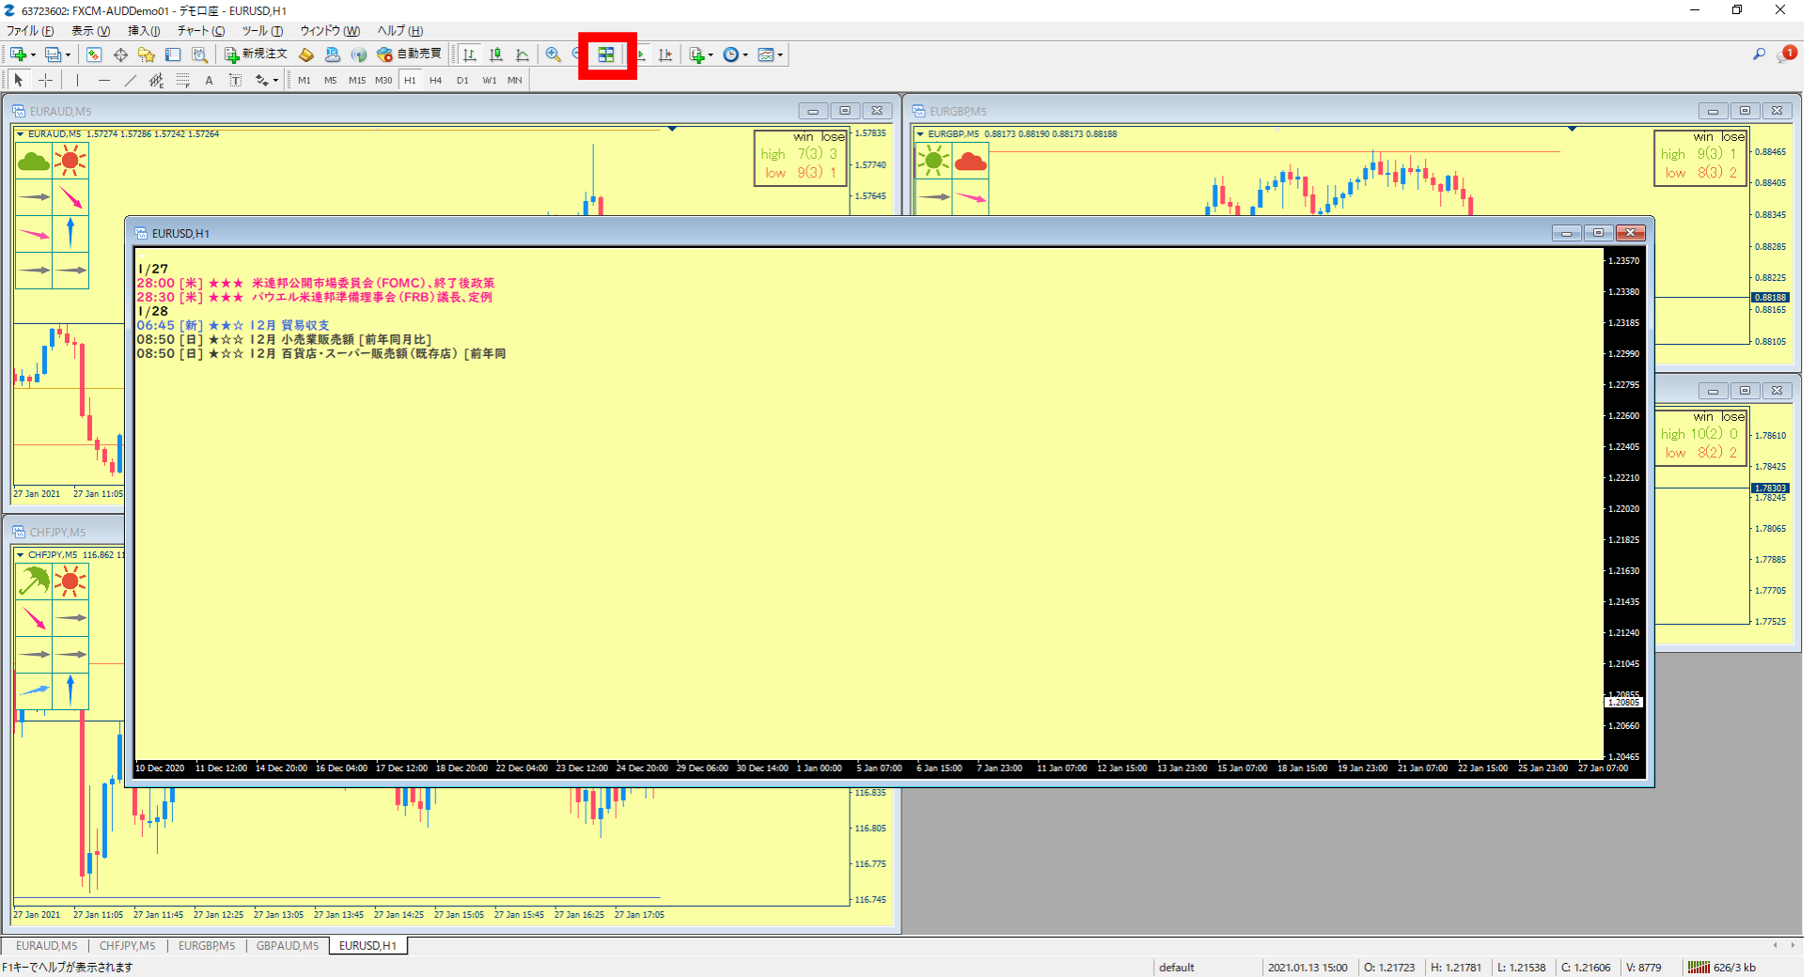Zoom in with the plus magnifier icon
The width and height of the screenshot is (1816, 977).
pyautogui.click(x=554, y=54)
